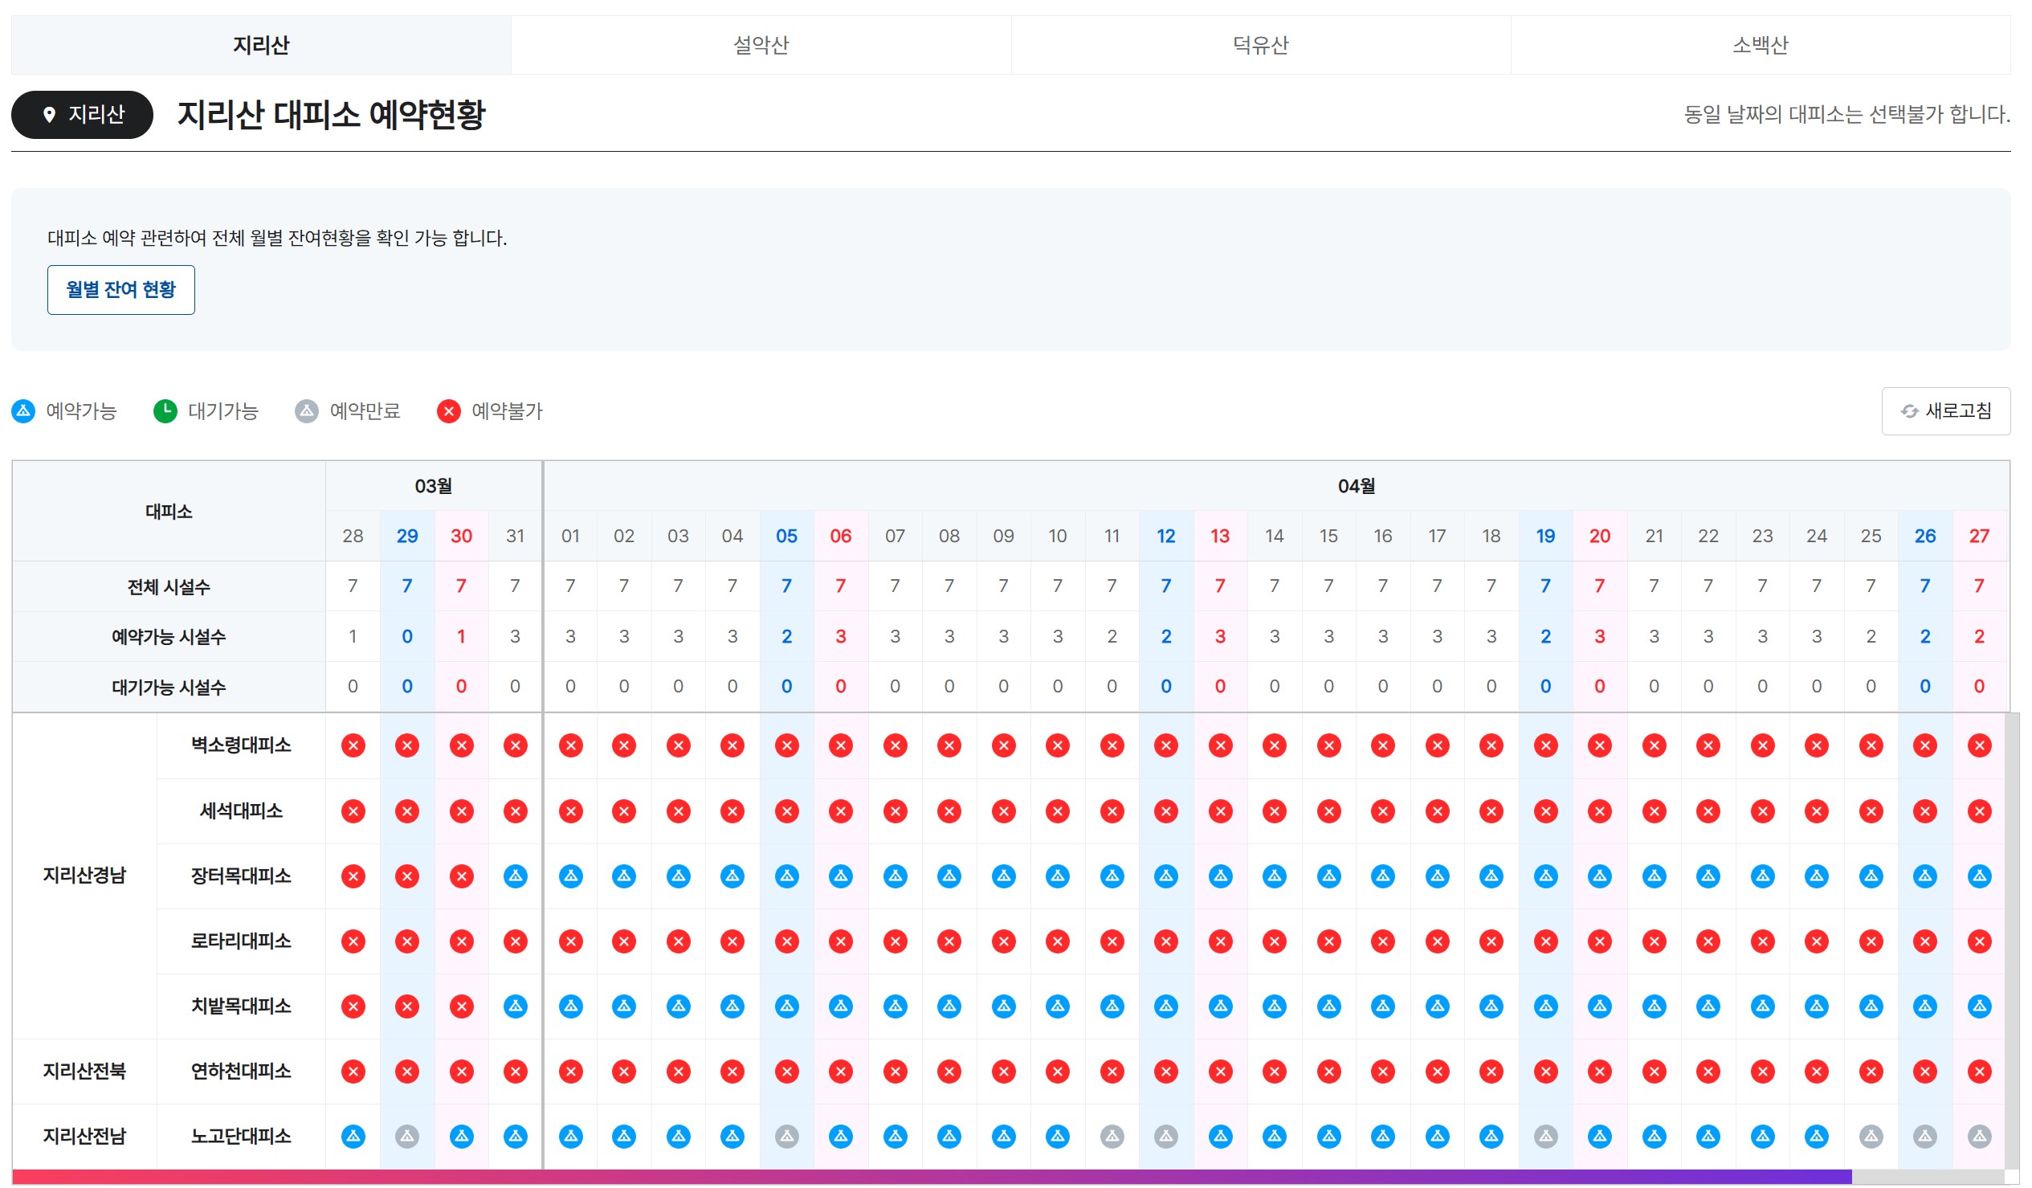Select 치밭목대피소 available icon for April 19
This screenshot has width=2032, height=1188.
1546,1006
